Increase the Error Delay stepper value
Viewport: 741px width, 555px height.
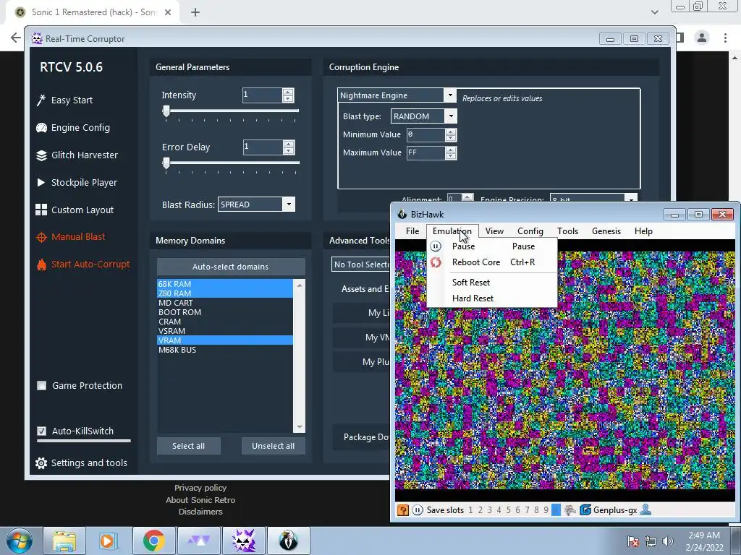(x=289, y=144)
